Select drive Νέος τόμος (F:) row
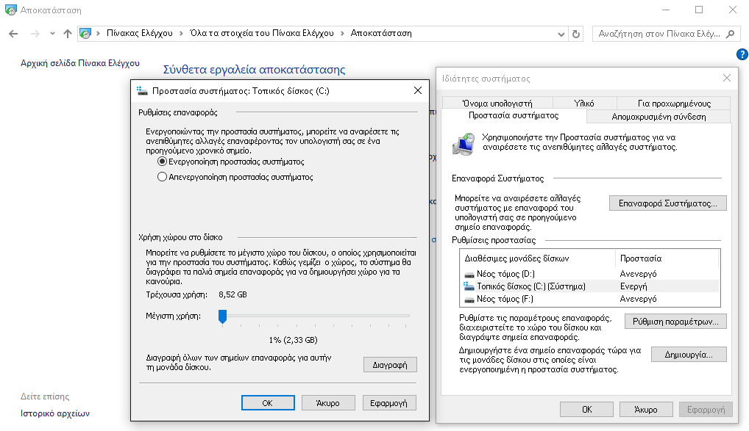Image resolution: width=749 pixels, height=431 pixels. pos(589,298)
